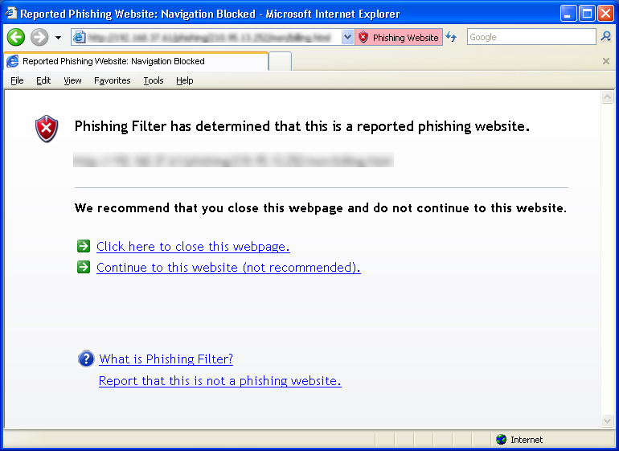Viewport: 619px width, 451px height.
Task: Open 'What is Phishing Filter?' link
Action: (166, 359)
